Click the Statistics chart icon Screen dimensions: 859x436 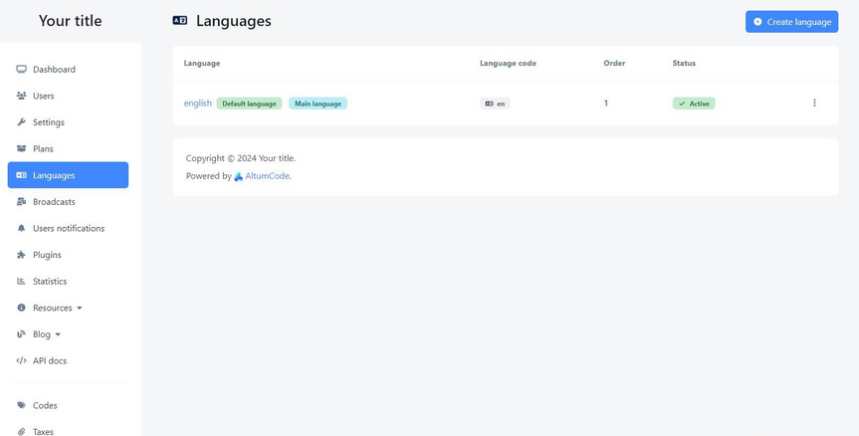point(22,282)
